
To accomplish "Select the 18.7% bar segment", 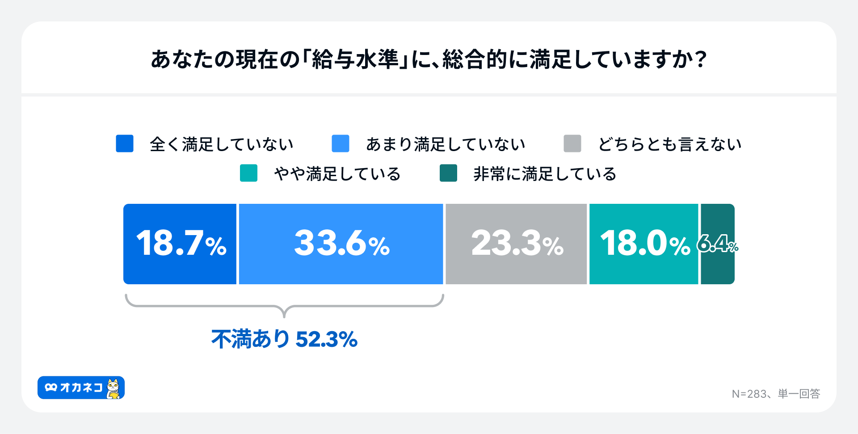I will (180, 244).
